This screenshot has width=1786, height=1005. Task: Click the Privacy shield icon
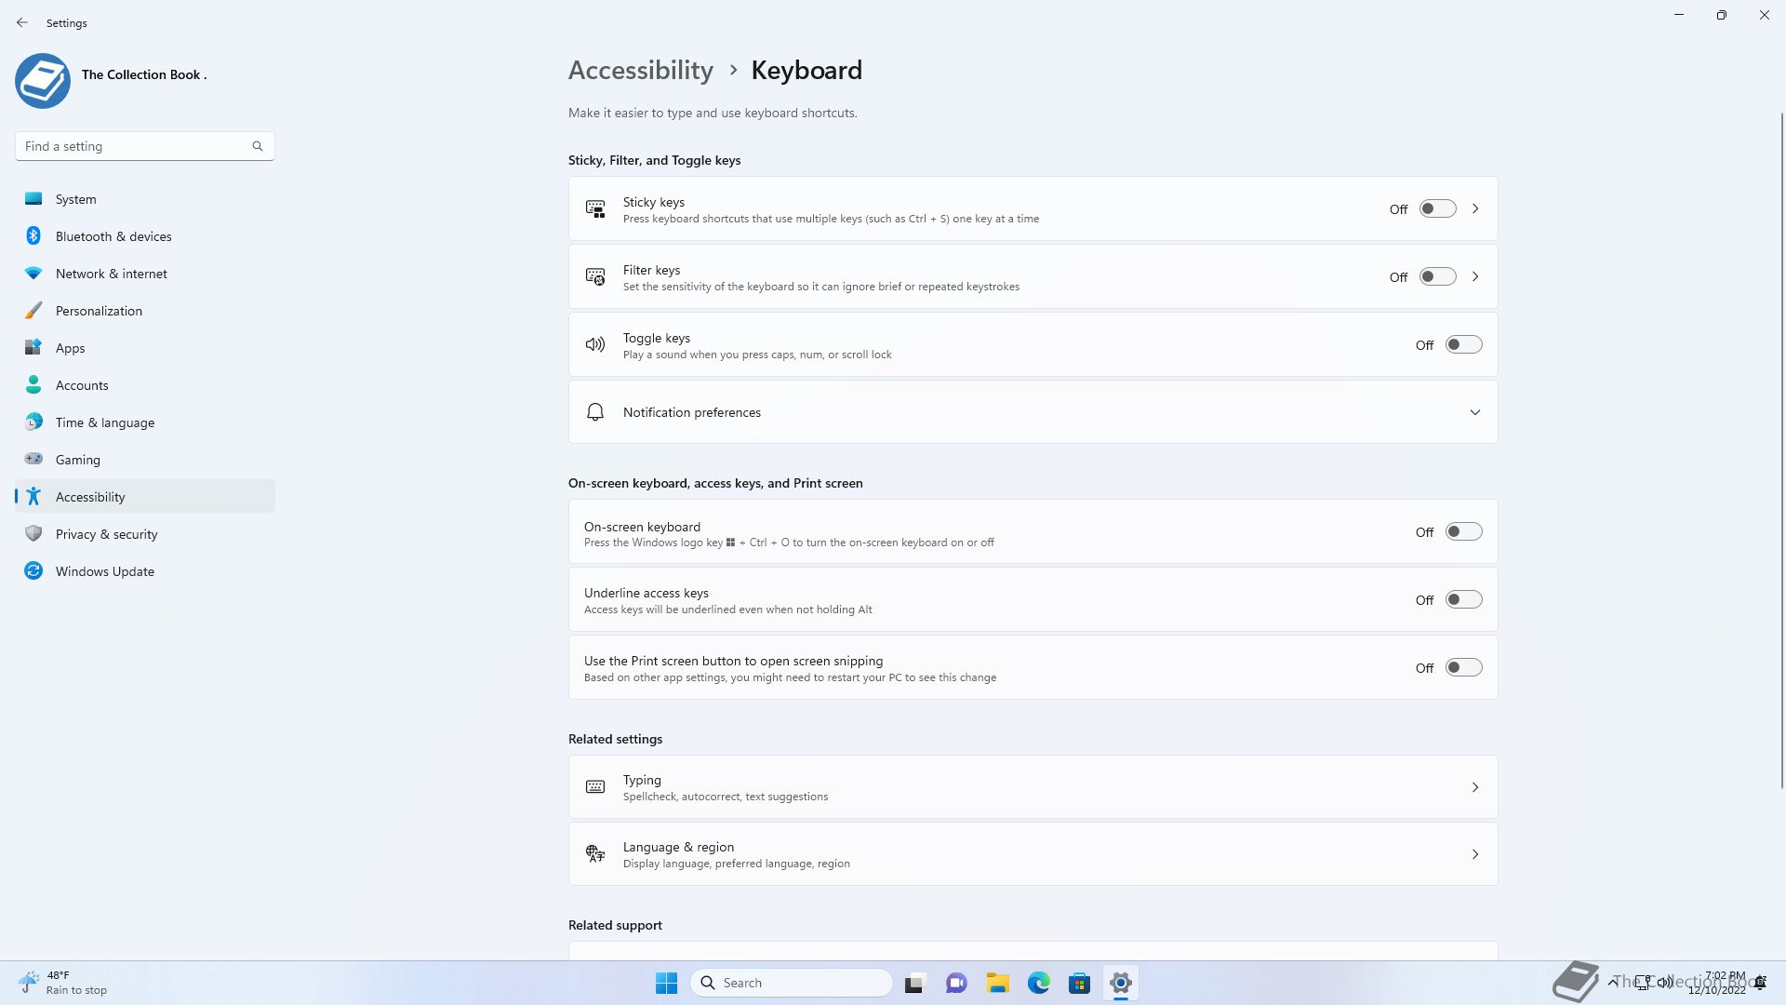click(x=33, y=533)
